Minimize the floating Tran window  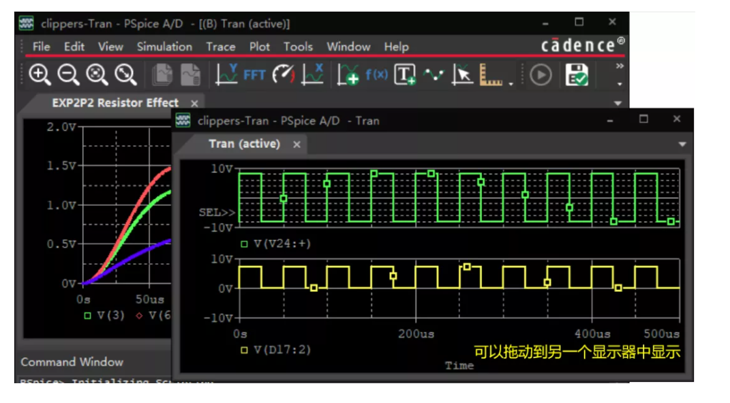(610, 120)
